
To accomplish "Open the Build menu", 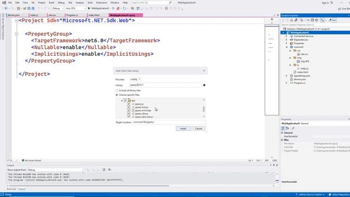I will (51, 3).
